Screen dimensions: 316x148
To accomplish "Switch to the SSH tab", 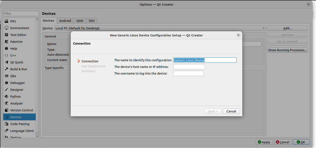I will [92, 21].
